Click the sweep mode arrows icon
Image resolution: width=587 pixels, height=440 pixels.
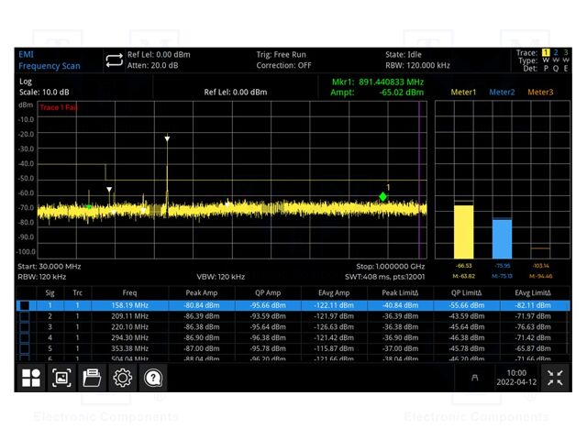114,60
